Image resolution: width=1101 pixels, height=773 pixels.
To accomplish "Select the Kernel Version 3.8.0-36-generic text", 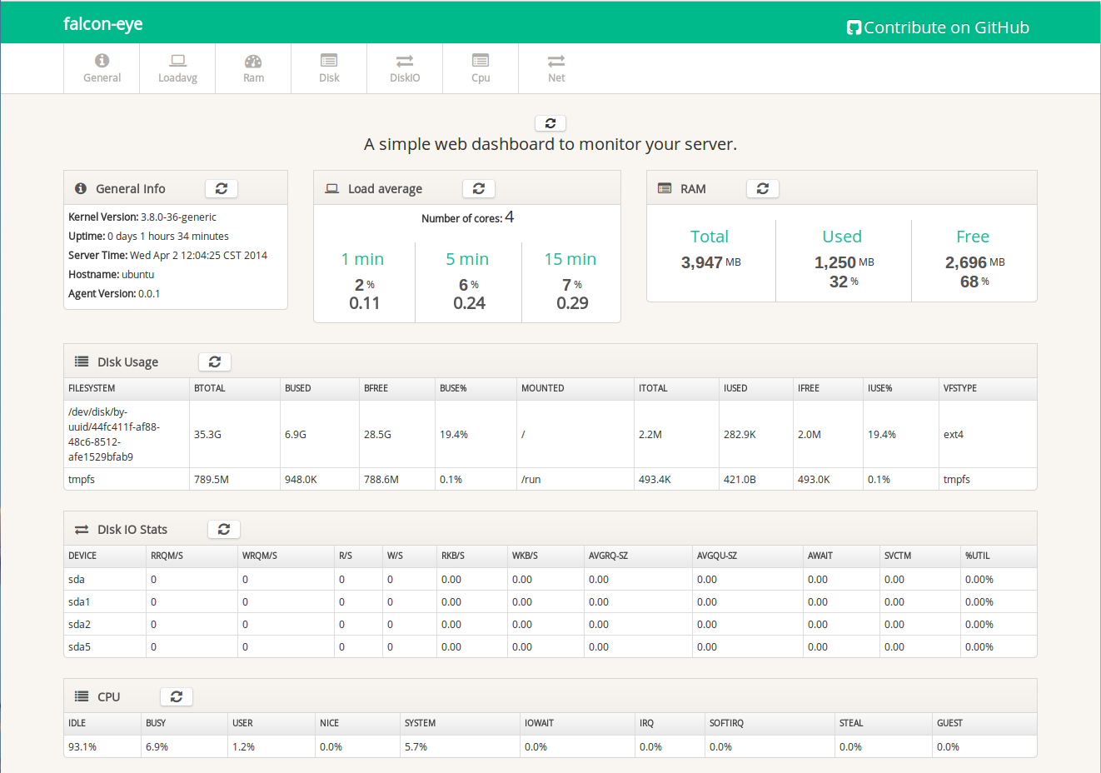I will (142, 217).
